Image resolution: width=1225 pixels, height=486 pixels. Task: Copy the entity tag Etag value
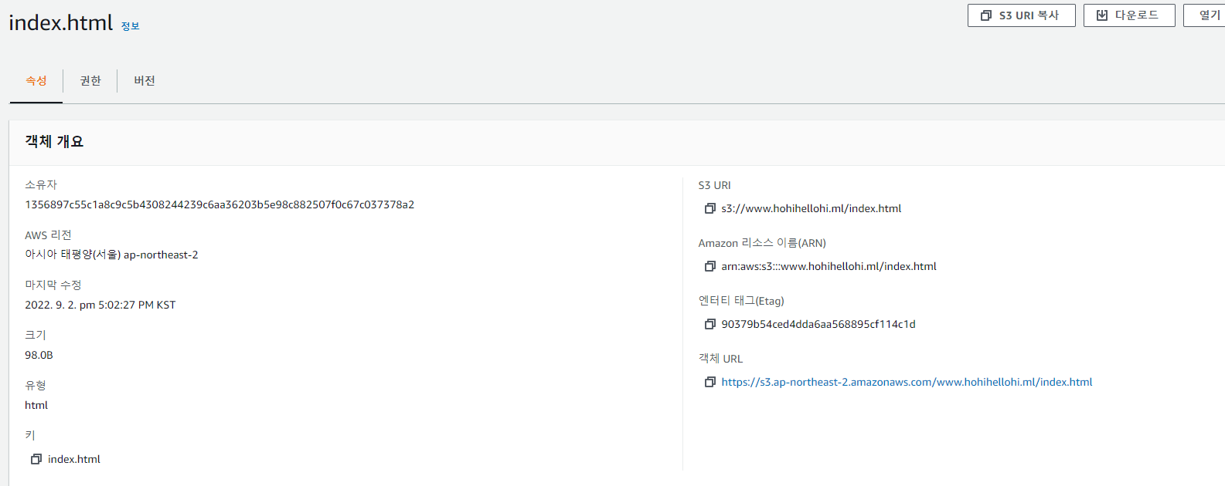pos(709,324)
